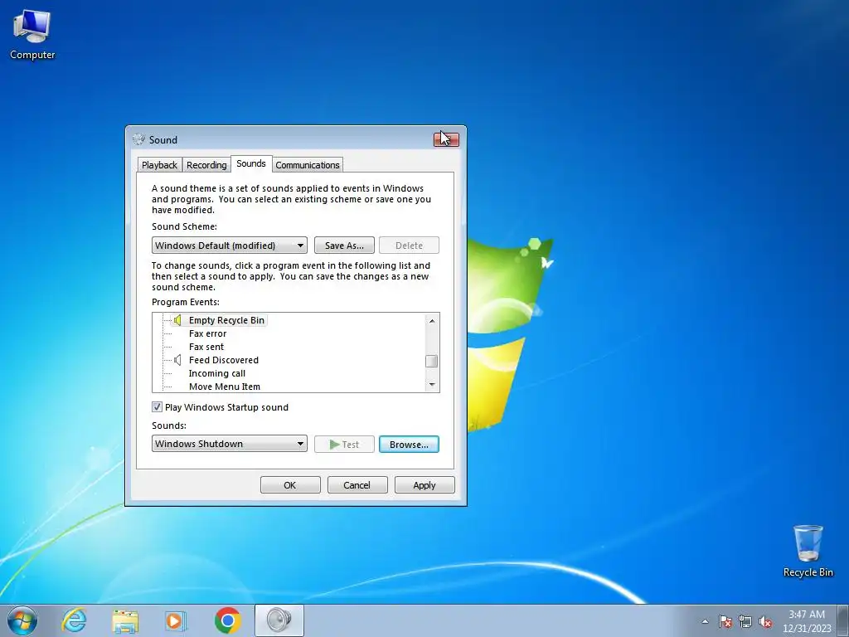This screenshot has width=849, height=637.
Task: Click the Sound dialog title icon
Action: (139, 139)
